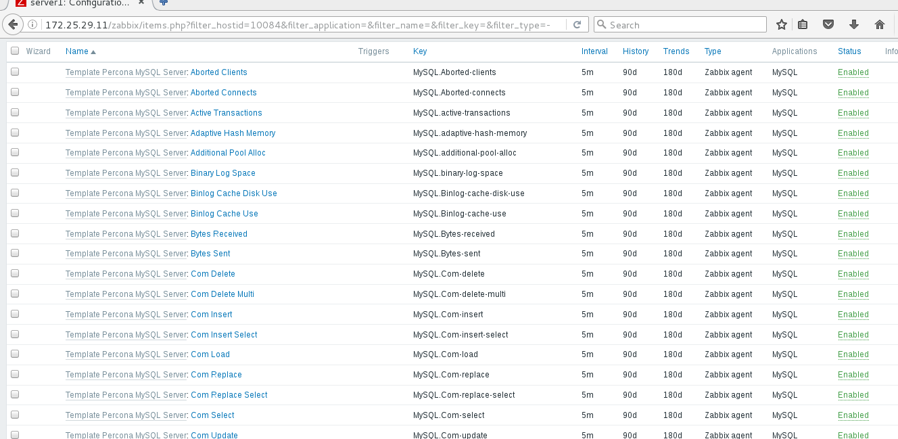
Task: Toggle Enabled status for Active Transactions
Action: coord(853,113)
